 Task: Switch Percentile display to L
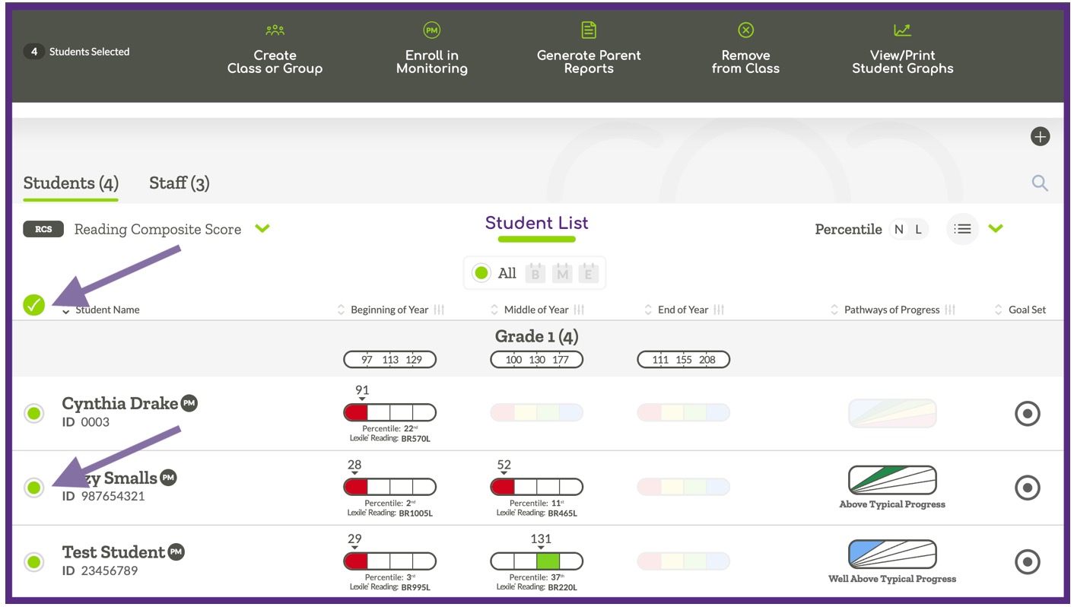(919, 228)
